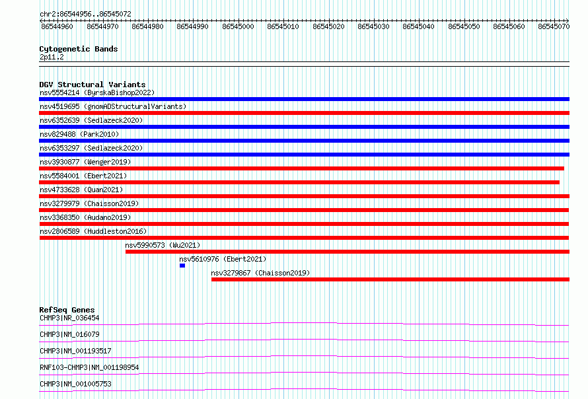Click the magenta line for CHMP3|NR_036454

pos(304,324)
